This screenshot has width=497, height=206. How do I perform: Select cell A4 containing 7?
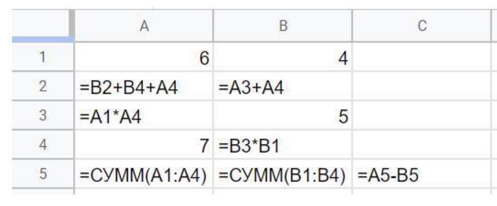pos(144,144)
